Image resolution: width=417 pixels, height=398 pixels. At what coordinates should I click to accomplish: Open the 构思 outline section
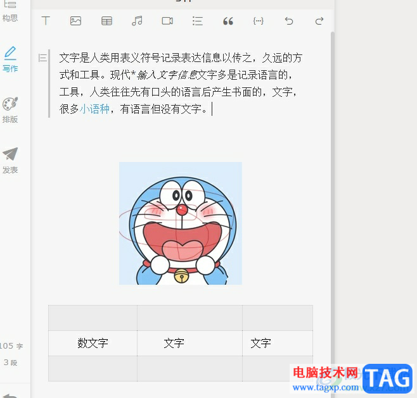point(10,11)
